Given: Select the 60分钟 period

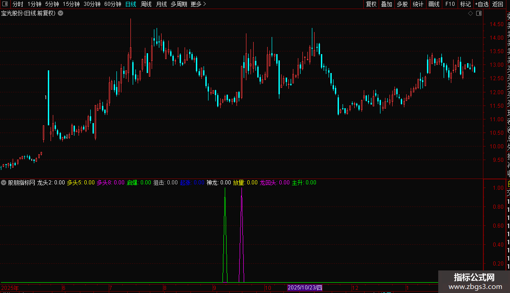Looking at the screenshot, I should pyautogui.click(x=113, y=4).
